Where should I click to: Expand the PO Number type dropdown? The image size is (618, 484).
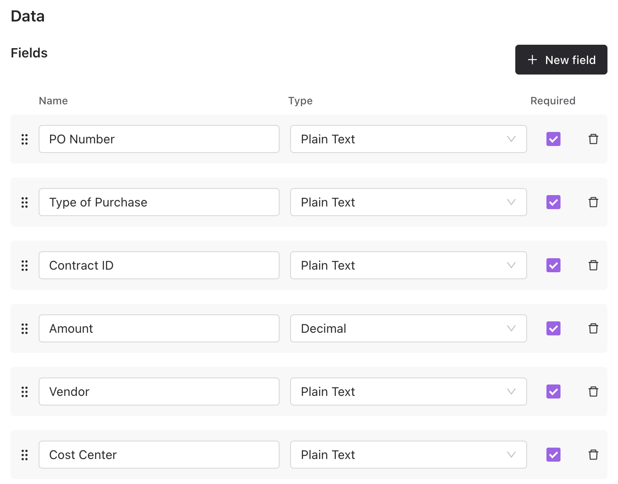pos(408,139)
